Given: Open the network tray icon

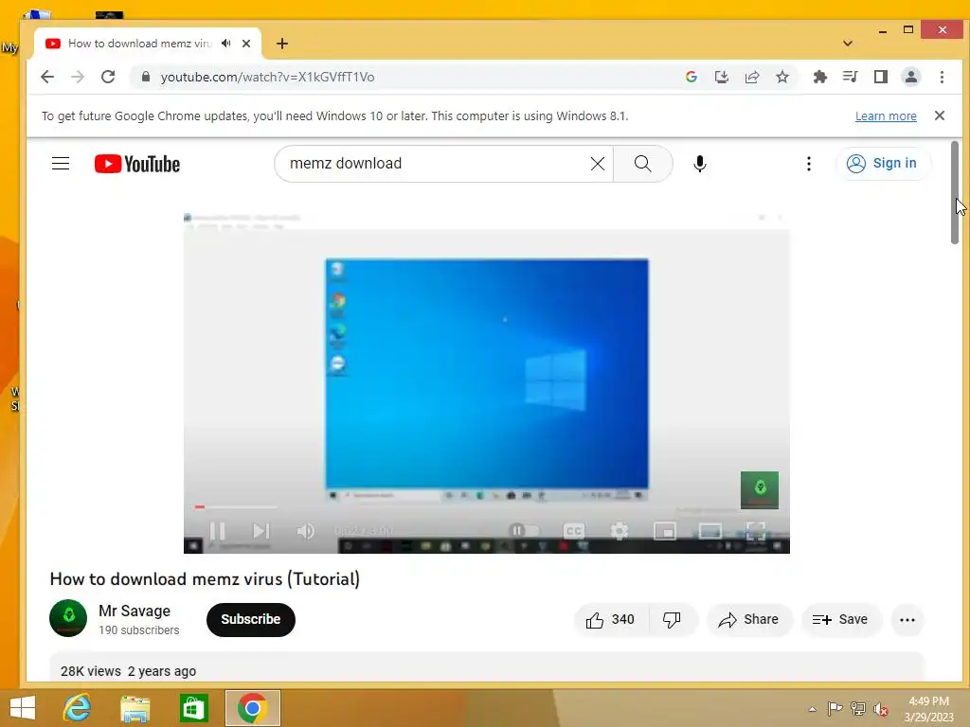Looking at the screenshot, I should [x=857, y=708].
